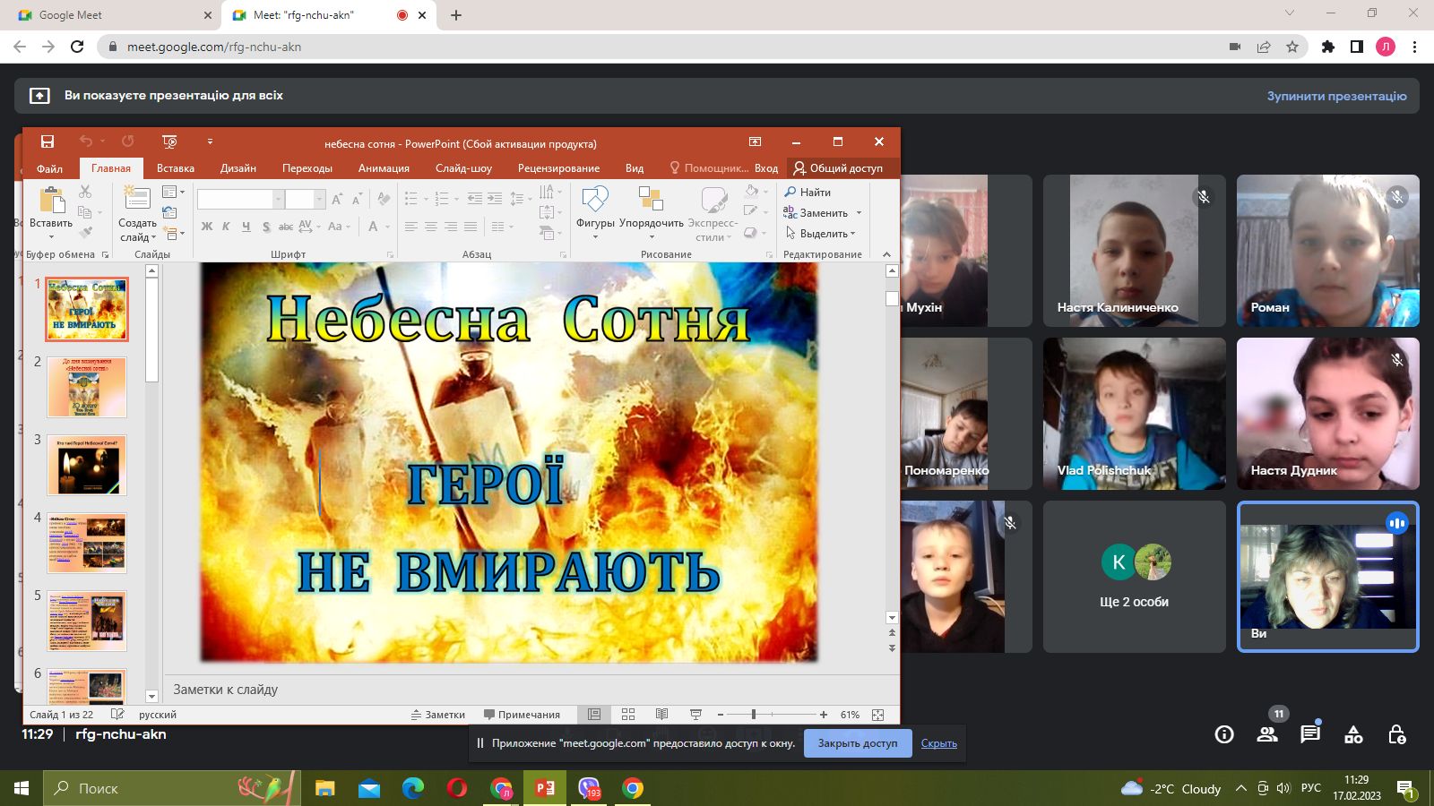The height and width of the screenshot is (806, 1434).
Task: Switch to normal view in status bar
Action: [x=594, y=715]
